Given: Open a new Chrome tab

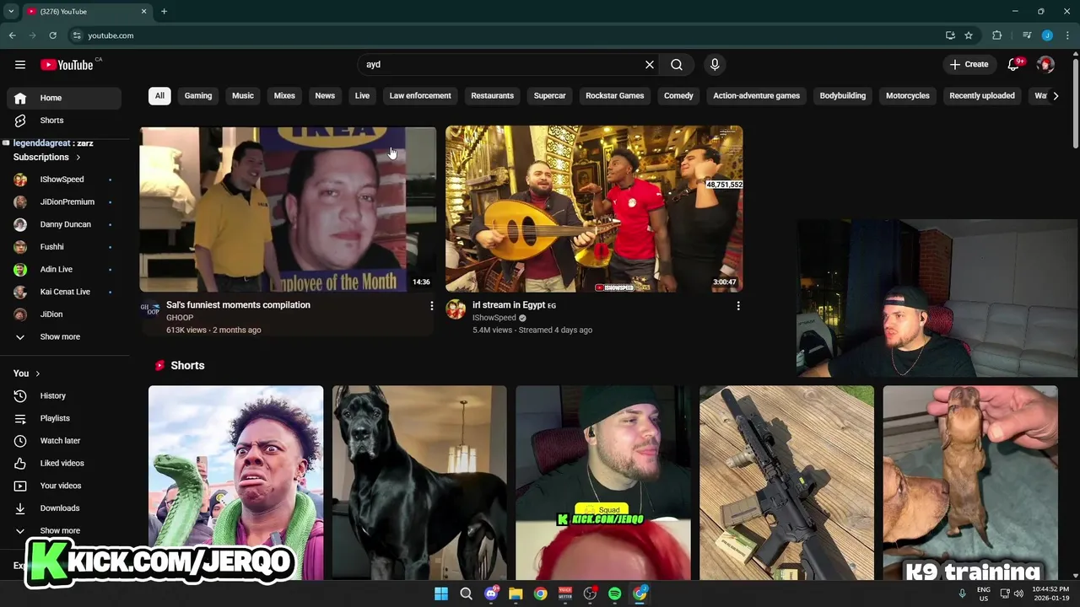Looking at the screenshot, I should [x=164, y=12].
